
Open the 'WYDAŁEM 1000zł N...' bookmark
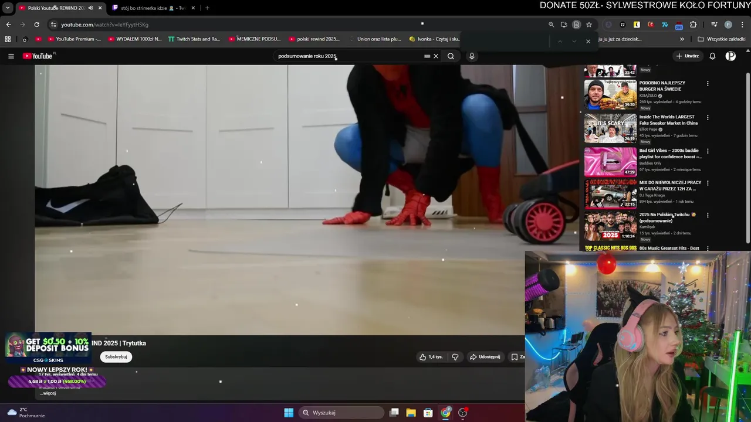coord(135,39)
